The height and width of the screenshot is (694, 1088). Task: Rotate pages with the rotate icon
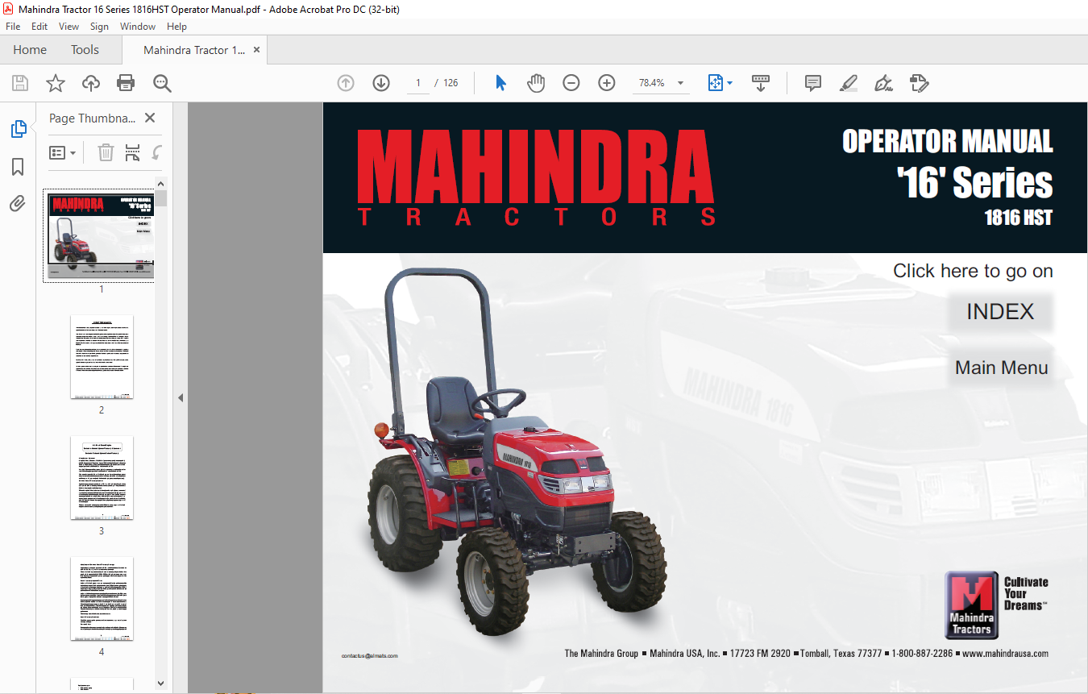click(157, 152)
